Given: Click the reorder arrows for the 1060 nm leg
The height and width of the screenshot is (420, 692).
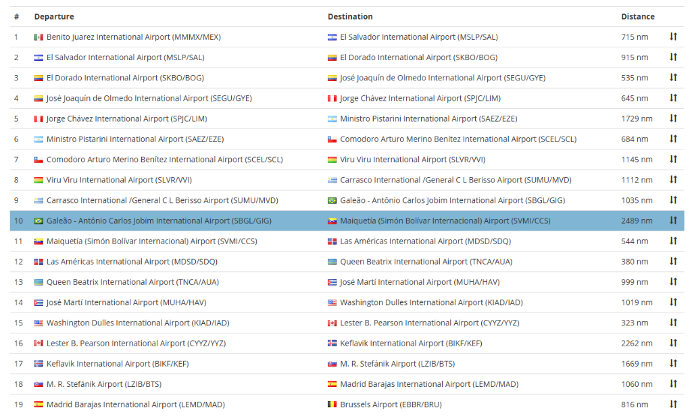Looking at the screenshot, I should click(x=673, y=383).
